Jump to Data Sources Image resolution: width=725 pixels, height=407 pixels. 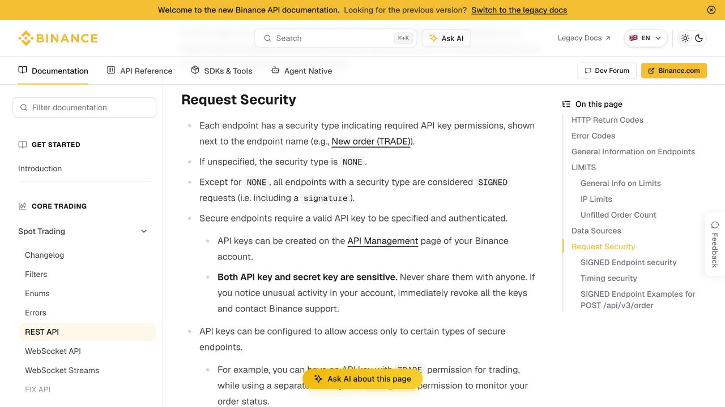pos(596,231)
